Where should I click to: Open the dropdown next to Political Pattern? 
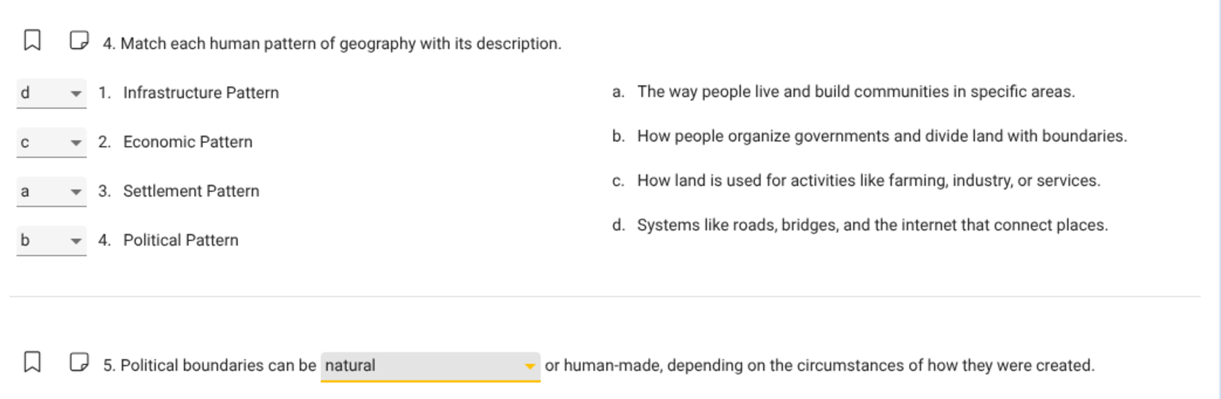click(51, 240)
